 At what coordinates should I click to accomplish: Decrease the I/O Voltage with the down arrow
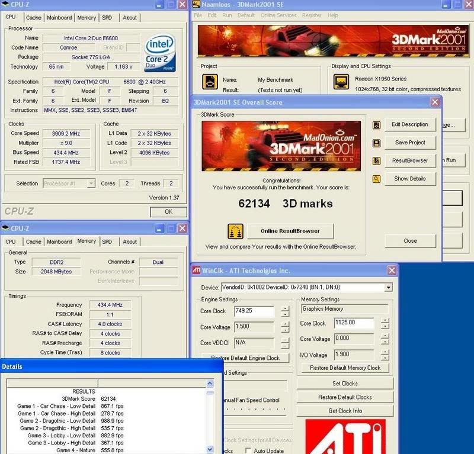tap(385, 358)
